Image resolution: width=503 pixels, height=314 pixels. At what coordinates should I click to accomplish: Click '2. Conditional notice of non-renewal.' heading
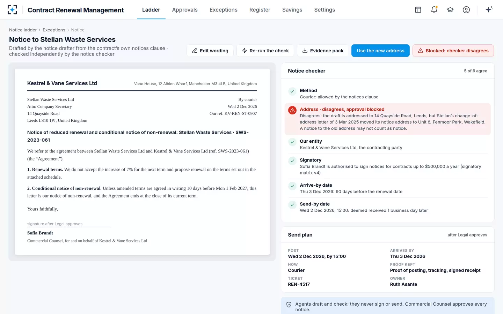(x=64, y=188)
